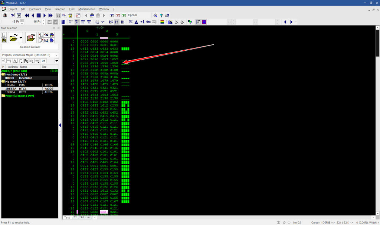The height and width of the screenshot is (225, 380).
Task: Collapse the Hexdump (1/1) folder
Action: [3, 74]
